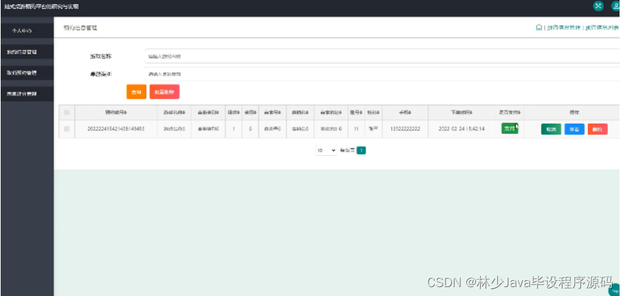Click the platform title in top bar

pyautogui.click(x=41, y=6)
